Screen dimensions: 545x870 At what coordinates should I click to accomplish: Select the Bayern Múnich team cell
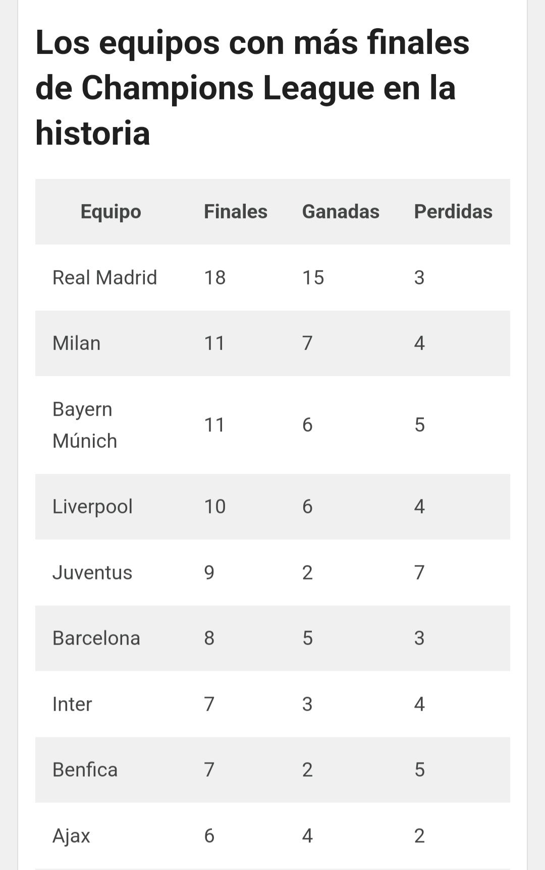[85, 425]
